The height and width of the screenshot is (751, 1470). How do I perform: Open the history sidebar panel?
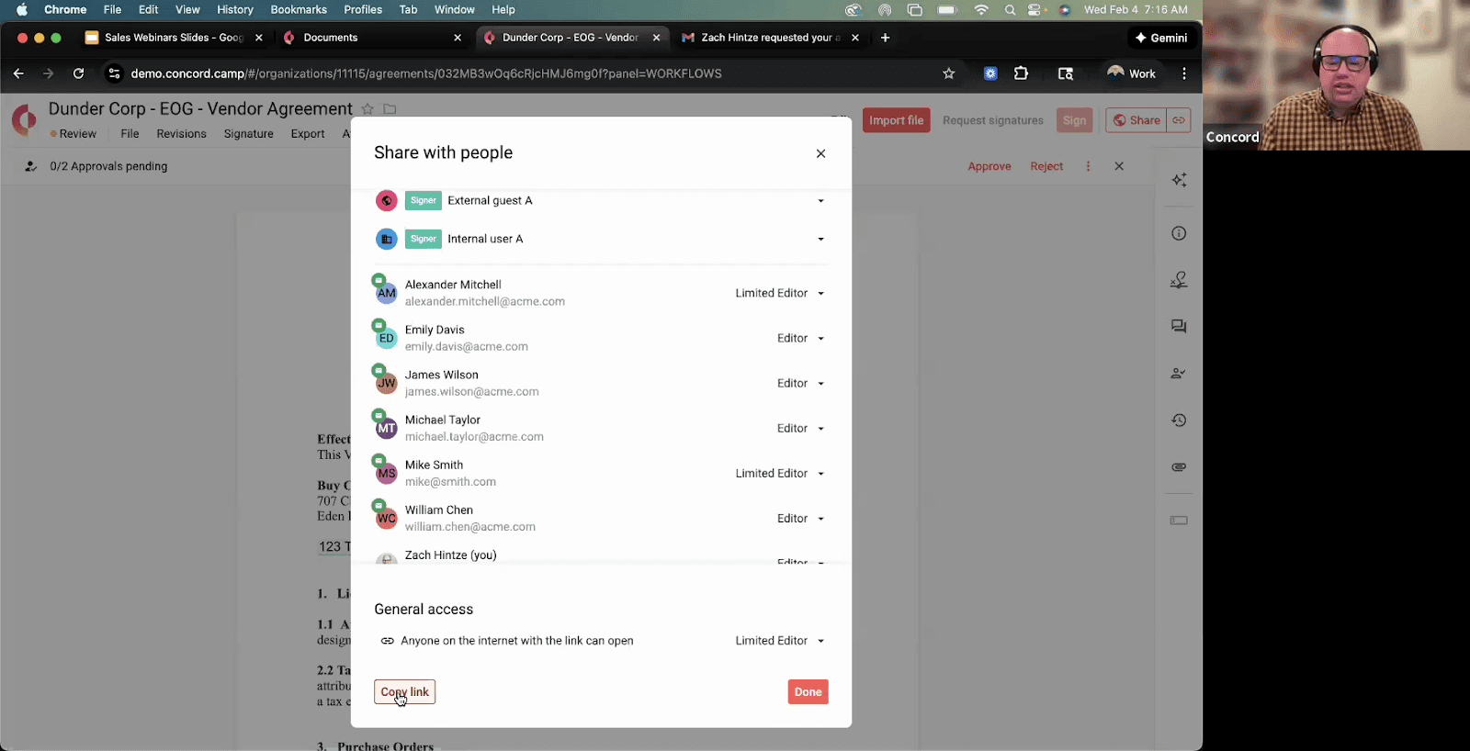(1179, 420)
